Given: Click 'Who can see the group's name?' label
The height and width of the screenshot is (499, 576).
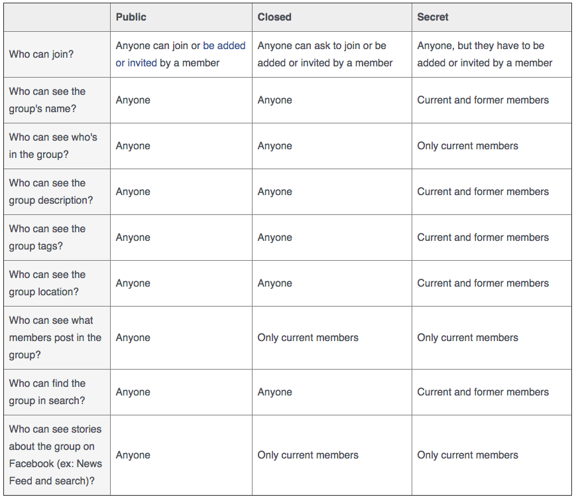Looking at the screenshot, I should coord(47,100).
